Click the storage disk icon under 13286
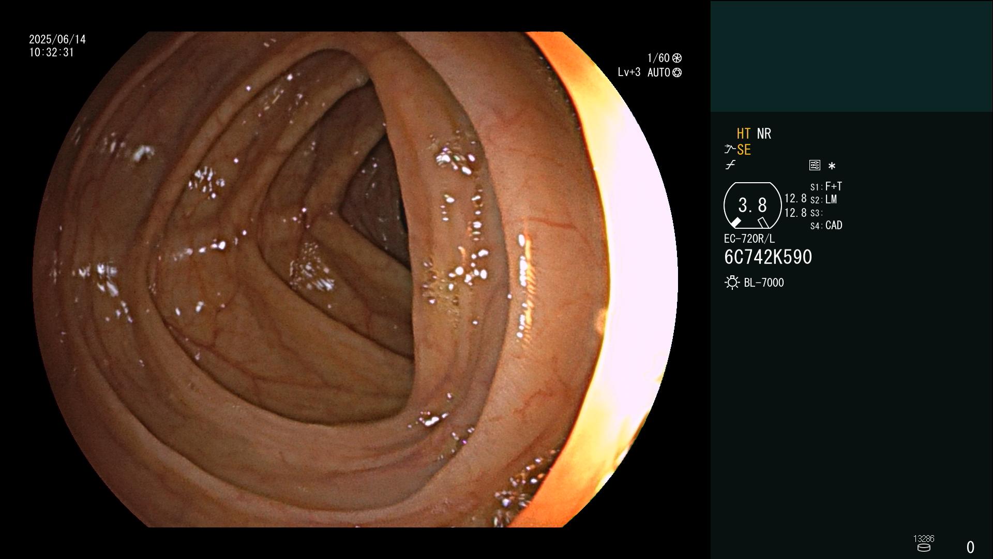The image size is (993, 559). point(924,548)
